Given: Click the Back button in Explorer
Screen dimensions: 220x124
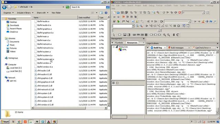Looking at the screenshot, I should (x=4, y=7).
